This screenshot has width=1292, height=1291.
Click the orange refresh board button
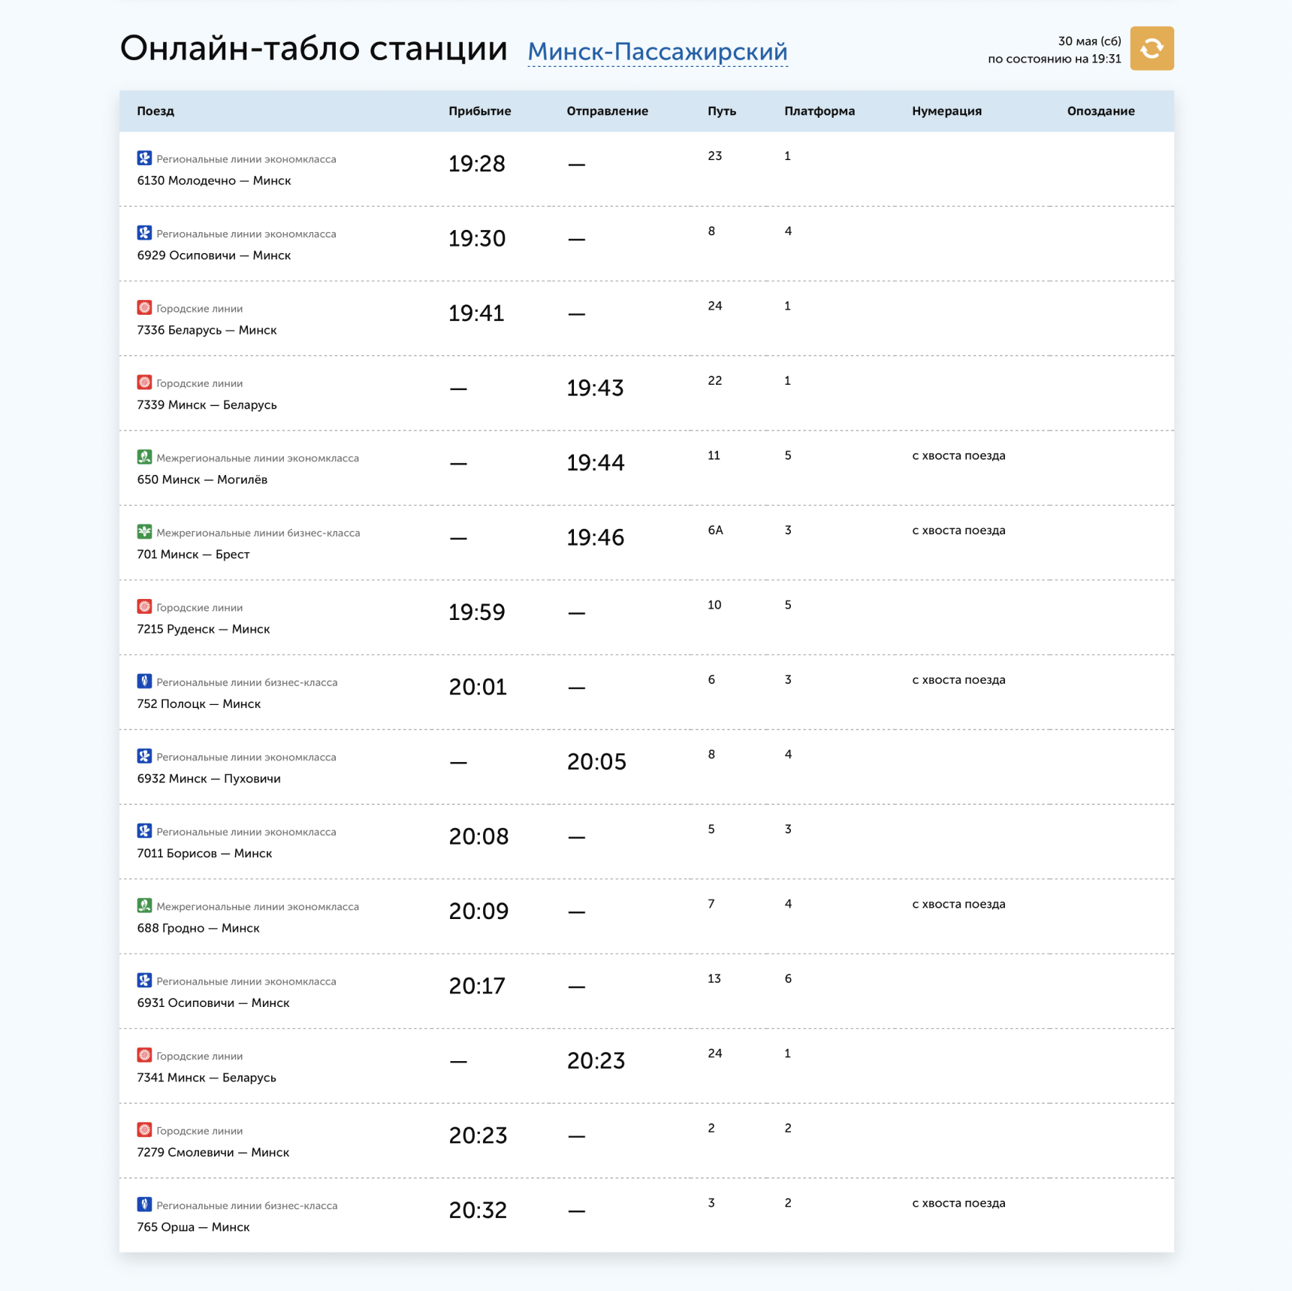(1152, 49)
